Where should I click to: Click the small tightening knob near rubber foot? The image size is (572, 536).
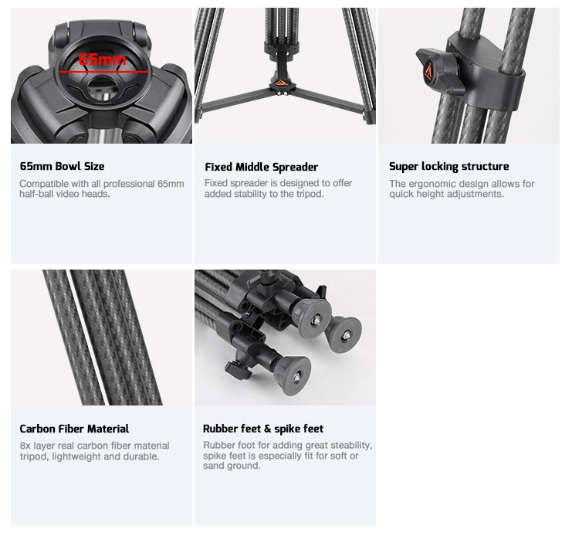coord(238,369)
